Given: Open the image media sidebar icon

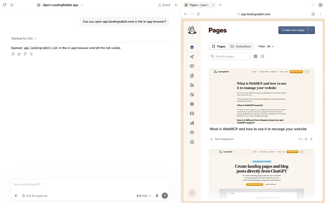Looking at the screenshot, I should [x=192, y=113].
